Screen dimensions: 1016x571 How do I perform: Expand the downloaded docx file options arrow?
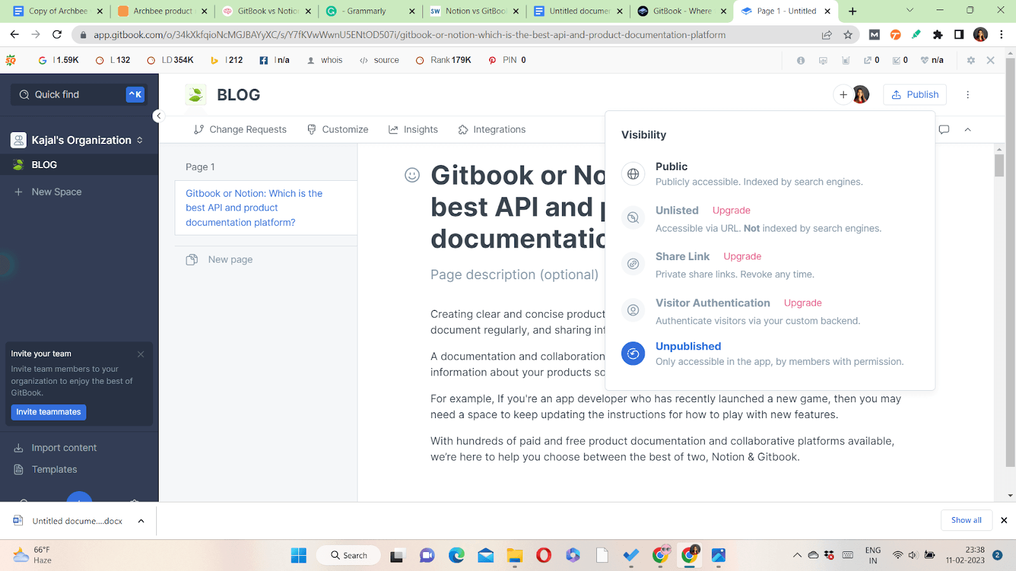pyautogui.click(x=141, y=521)
